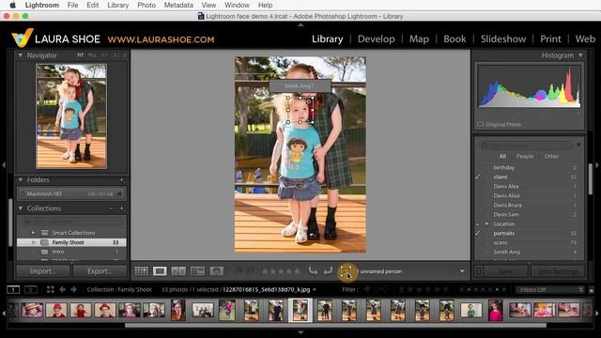Expand the Smart Collections set
Image resolution: width=601 pixels, height=338 pixels.
coord(34,233)
